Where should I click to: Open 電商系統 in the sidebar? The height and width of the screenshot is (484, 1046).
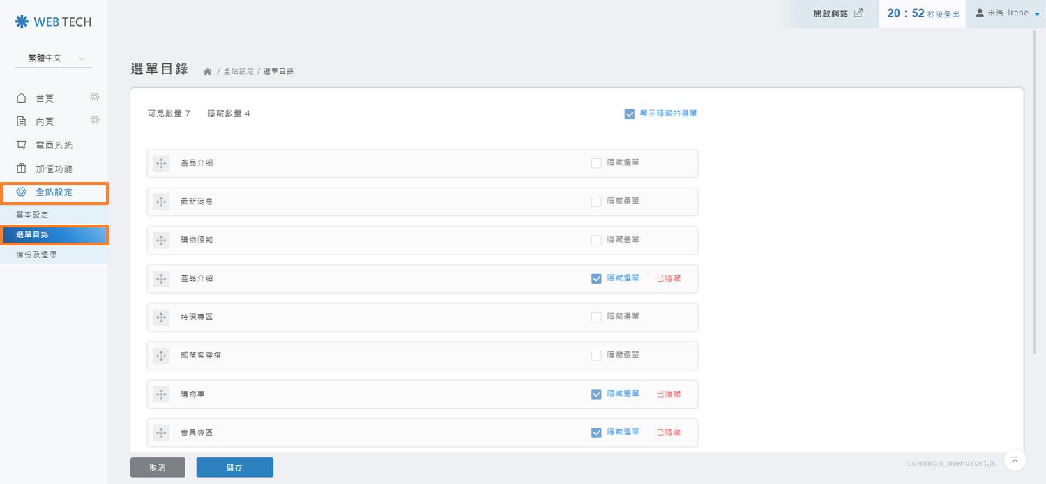[x=54, y=145]
